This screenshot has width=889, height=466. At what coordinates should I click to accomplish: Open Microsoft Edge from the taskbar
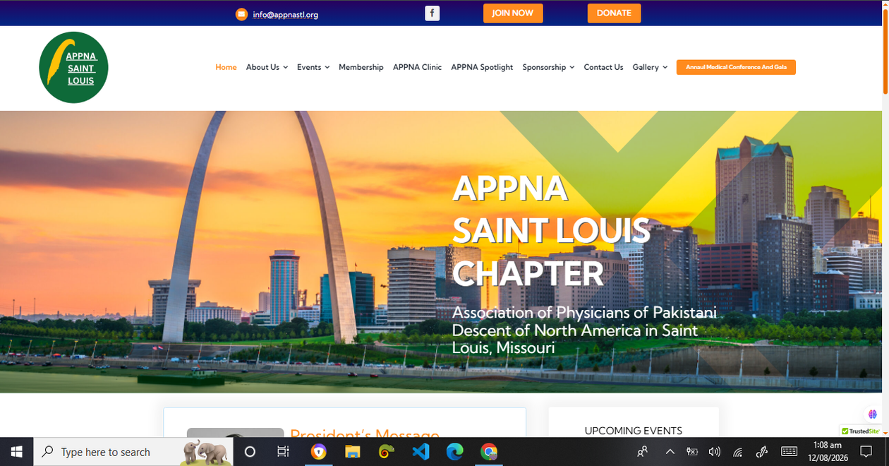coord(454,452)
